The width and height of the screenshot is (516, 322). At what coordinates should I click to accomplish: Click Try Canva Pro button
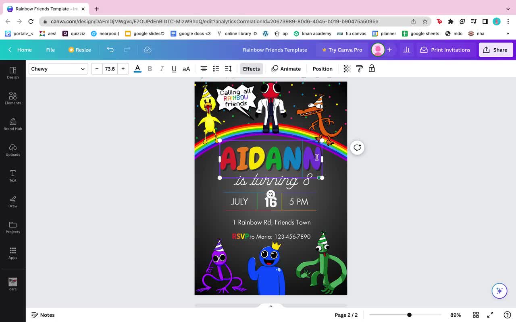(342, 50)
